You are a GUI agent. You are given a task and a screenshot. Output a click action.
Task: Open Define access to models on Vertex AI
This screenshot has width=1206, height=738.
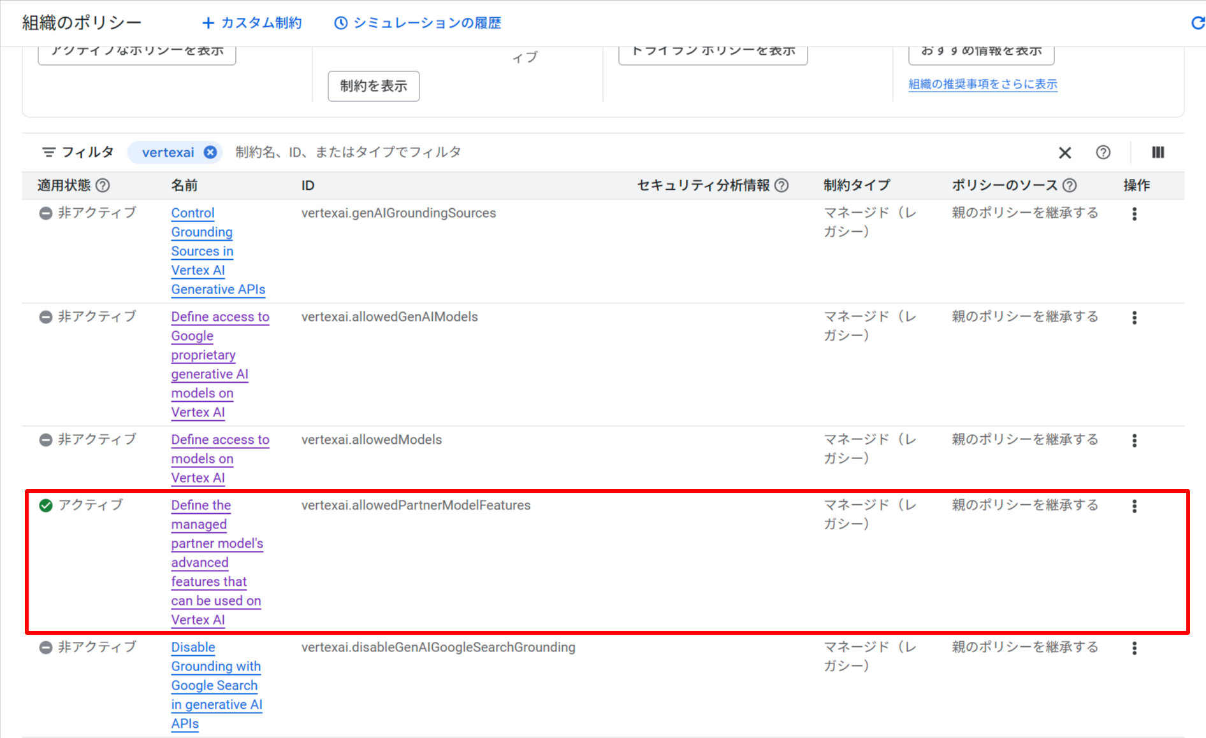(220, 440)
